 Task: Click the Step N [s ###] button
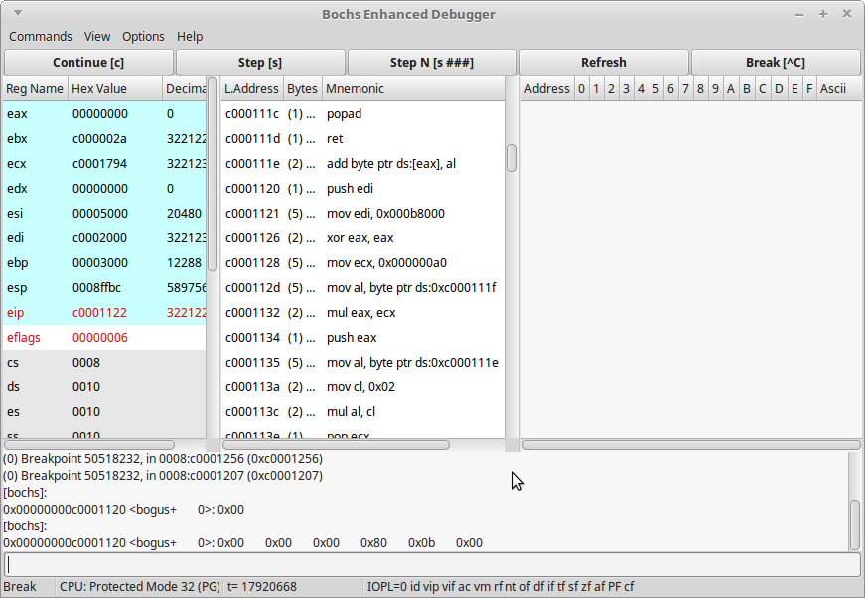tap(432, 63)
